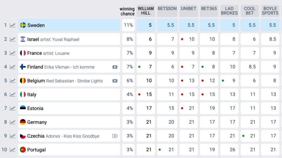The image size is (282, 158).
Task: Open Italy's trend chart icon
Action: coord(13,95)
